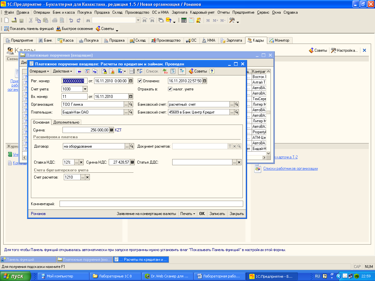Clear the Статья ДДС field
This screenshot has width=375, height=281.
coord(239,162)
